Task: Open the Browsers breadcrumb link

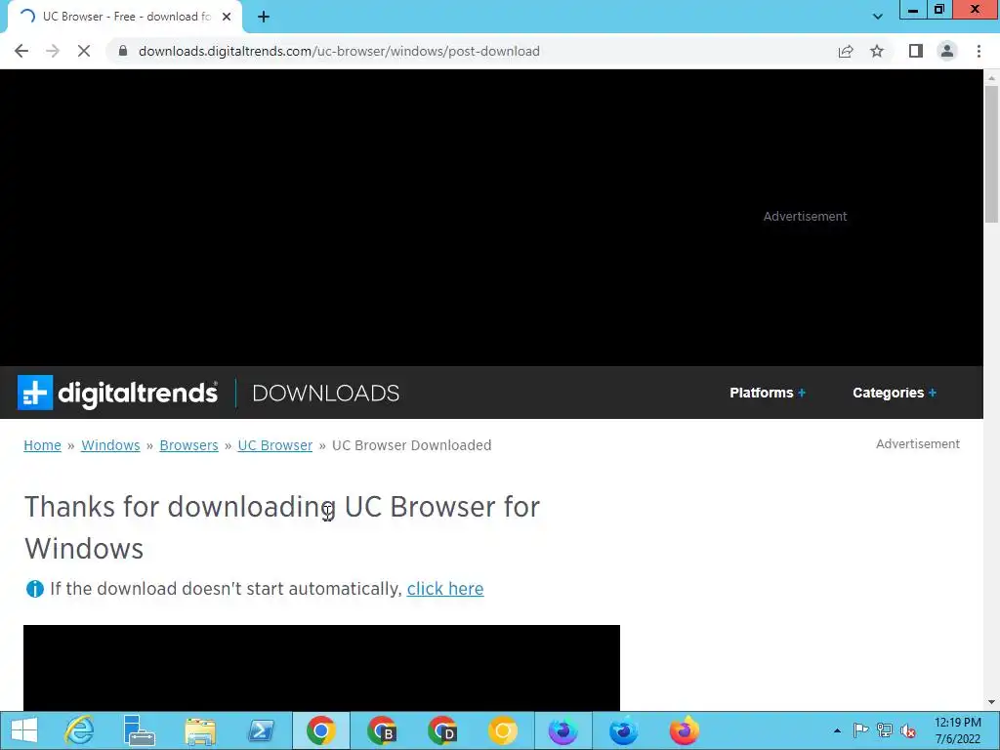Action: click(x=188, y=445)
